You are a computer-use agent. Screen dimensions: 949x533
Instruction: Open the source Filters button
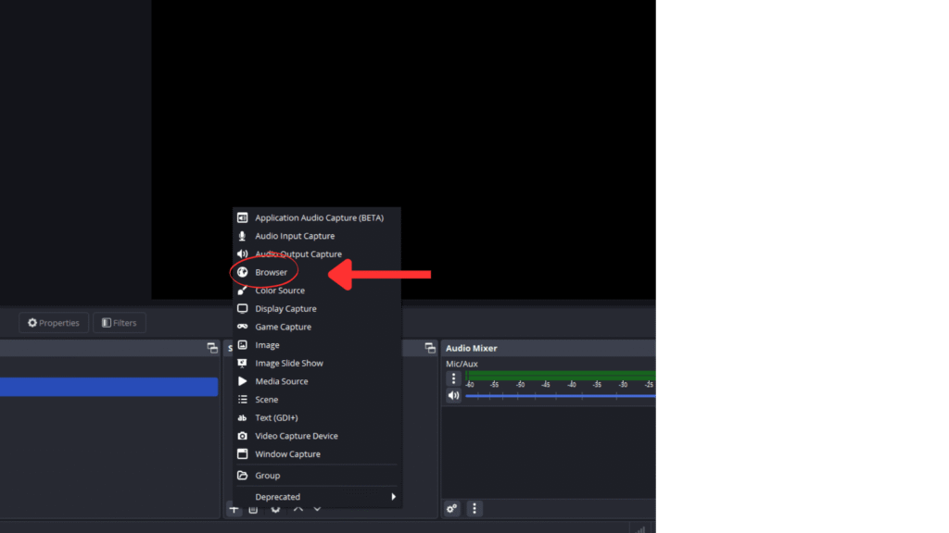[x=120, y=323]
